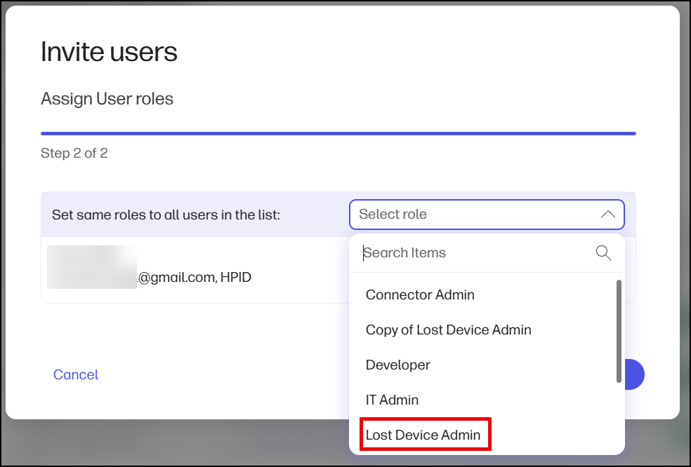The height and width of the screenshot is (467, 691).
Task: Click 'Set same roles to all users' label
Action: 166,215
